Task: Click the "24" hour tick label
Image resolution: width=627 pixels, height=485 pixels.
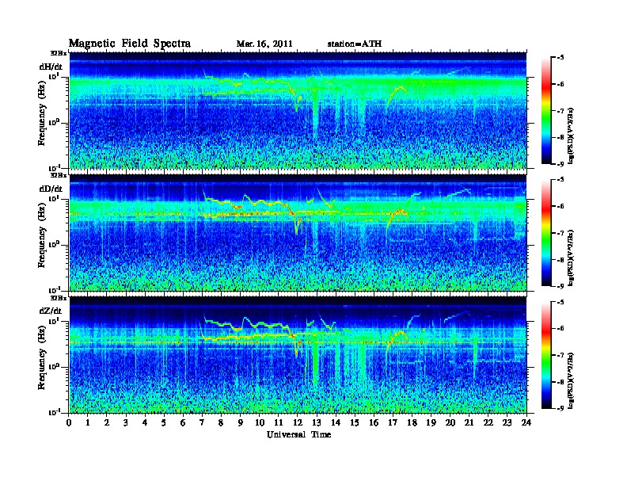Action: (x=526, y=422)
